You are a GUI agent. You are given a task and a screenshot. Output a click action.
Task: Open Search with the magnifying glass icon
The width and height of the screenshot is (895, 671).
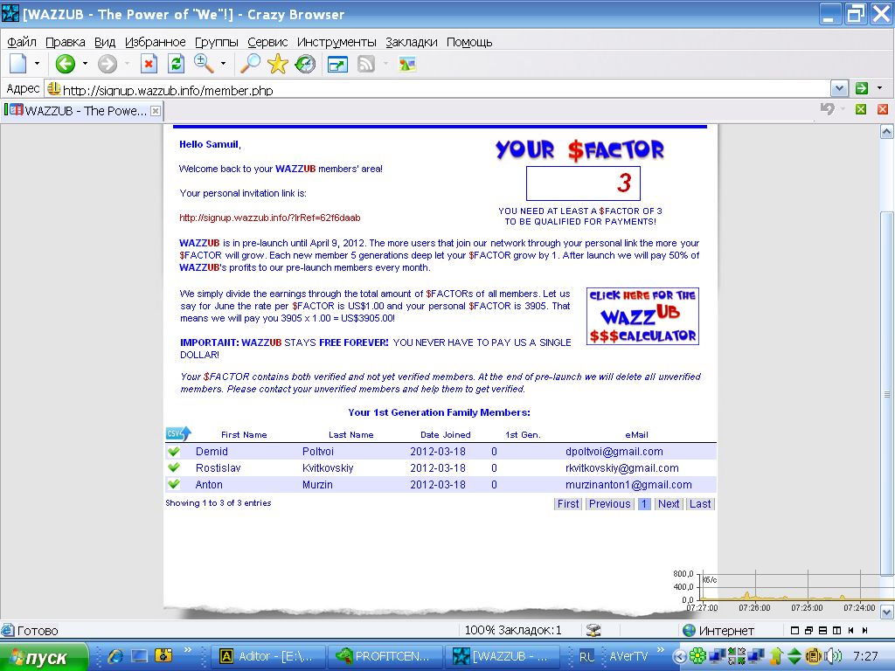[x=249, y=63]
